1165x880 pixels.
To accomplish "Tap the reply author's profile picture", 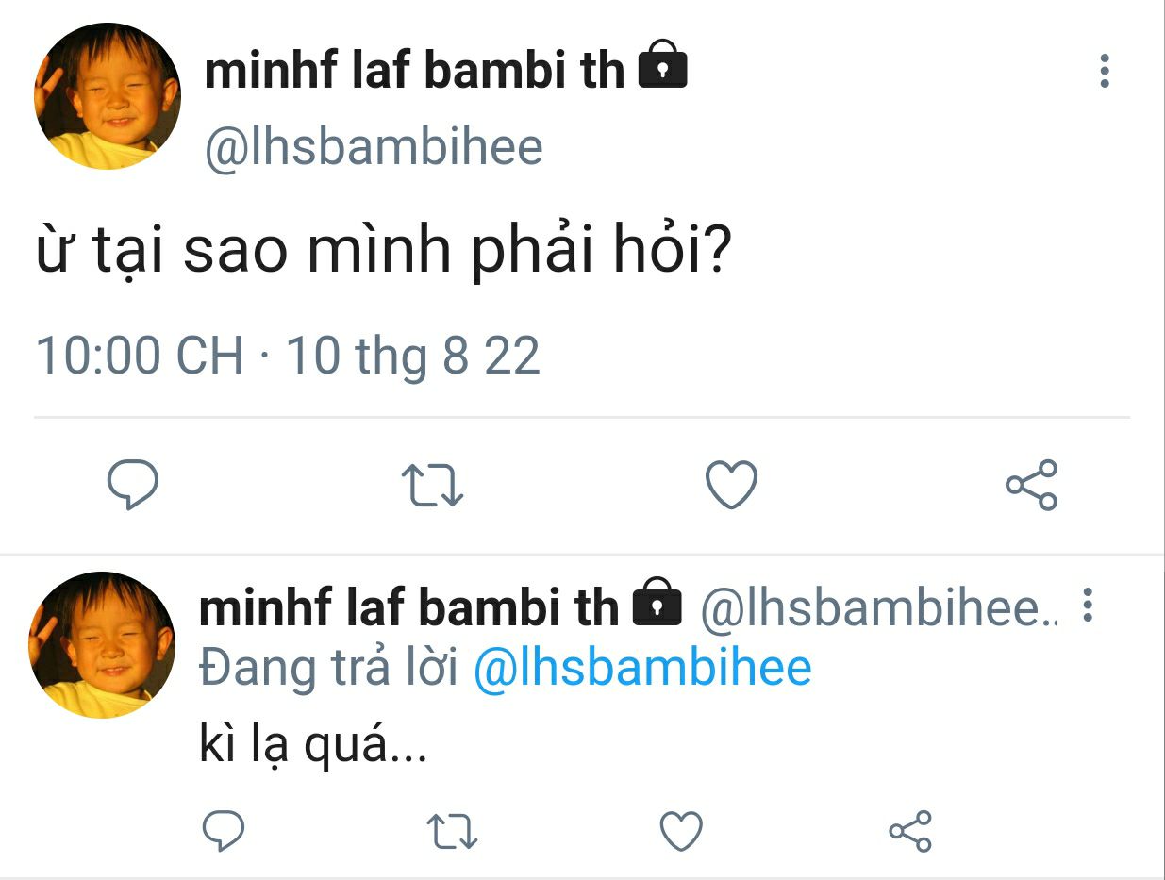I will (x=102, y=645).
